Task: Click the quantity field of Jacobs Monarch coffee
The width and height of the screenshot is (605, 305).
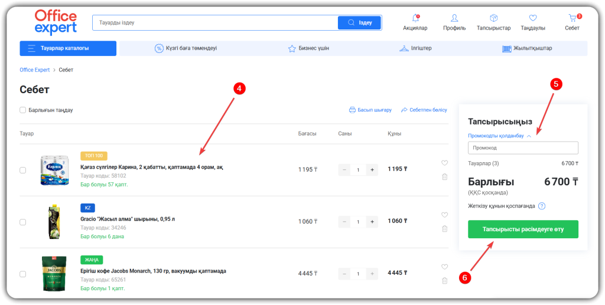Action: (359, 274)
